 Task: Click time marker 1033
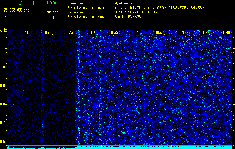(x=69, y=32)
